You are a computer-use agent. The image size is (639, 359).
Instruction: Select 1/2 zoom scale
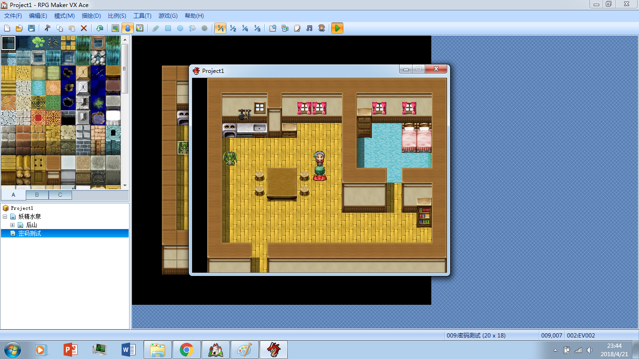[232, 28]
